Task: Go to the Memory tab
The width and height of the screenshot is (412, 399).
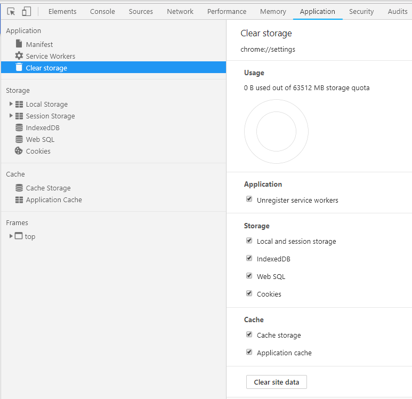Action: pyautogui.click(x=273, y=12)
